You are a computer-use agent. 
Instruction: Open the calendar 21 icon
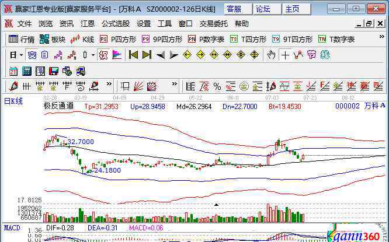point(13,71)
